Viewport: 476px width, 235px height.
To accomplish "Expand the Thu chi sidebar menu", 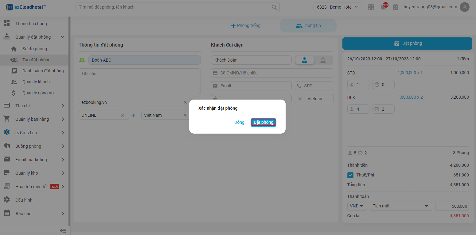I will click(x=34, y=106).
